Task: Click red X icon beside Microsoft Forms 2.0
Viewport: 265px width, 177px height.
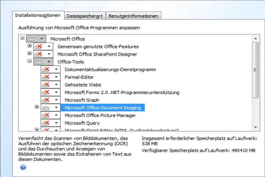Action: coord(46,92)
